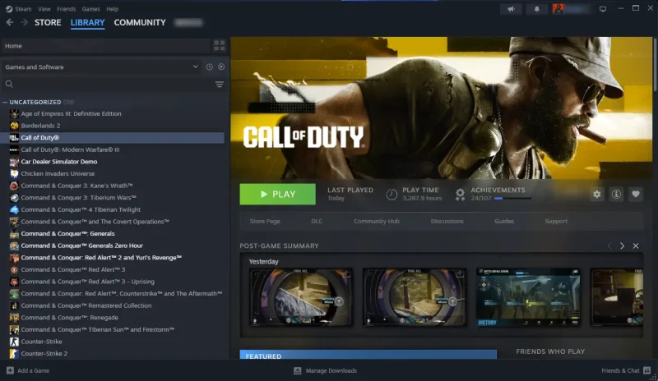Click the achievements progress bar
The image size is (658, 381).
(x=512, y=198)
